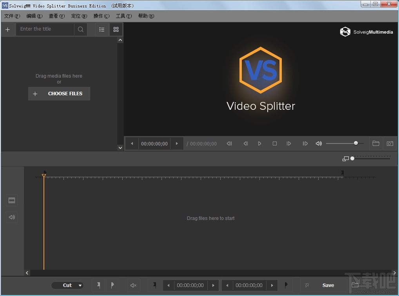Click the search magnifier icon
The height and width of the screenshot is (296, 399).
81,29
